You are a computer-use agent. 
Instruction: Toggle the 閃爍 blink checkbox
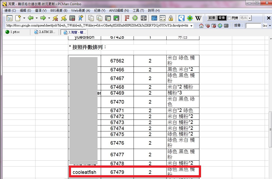tap(229, 18)
